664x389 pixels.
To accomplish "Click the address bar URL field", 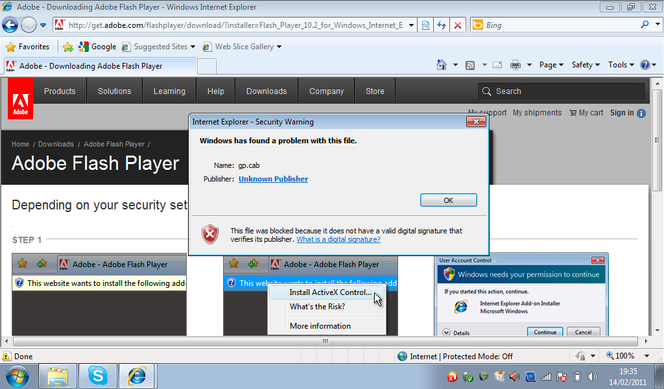I will (235, 25).
